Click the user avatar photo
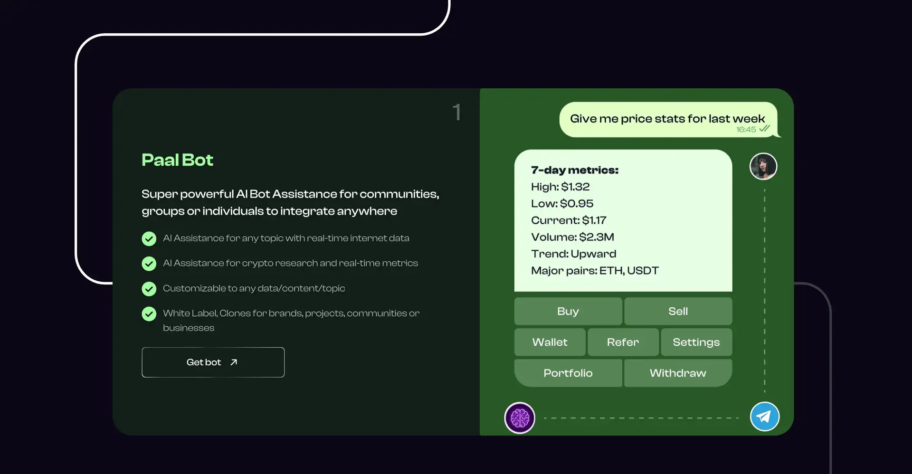This screenshot has height=474, width=912. (x=763, y=166)
